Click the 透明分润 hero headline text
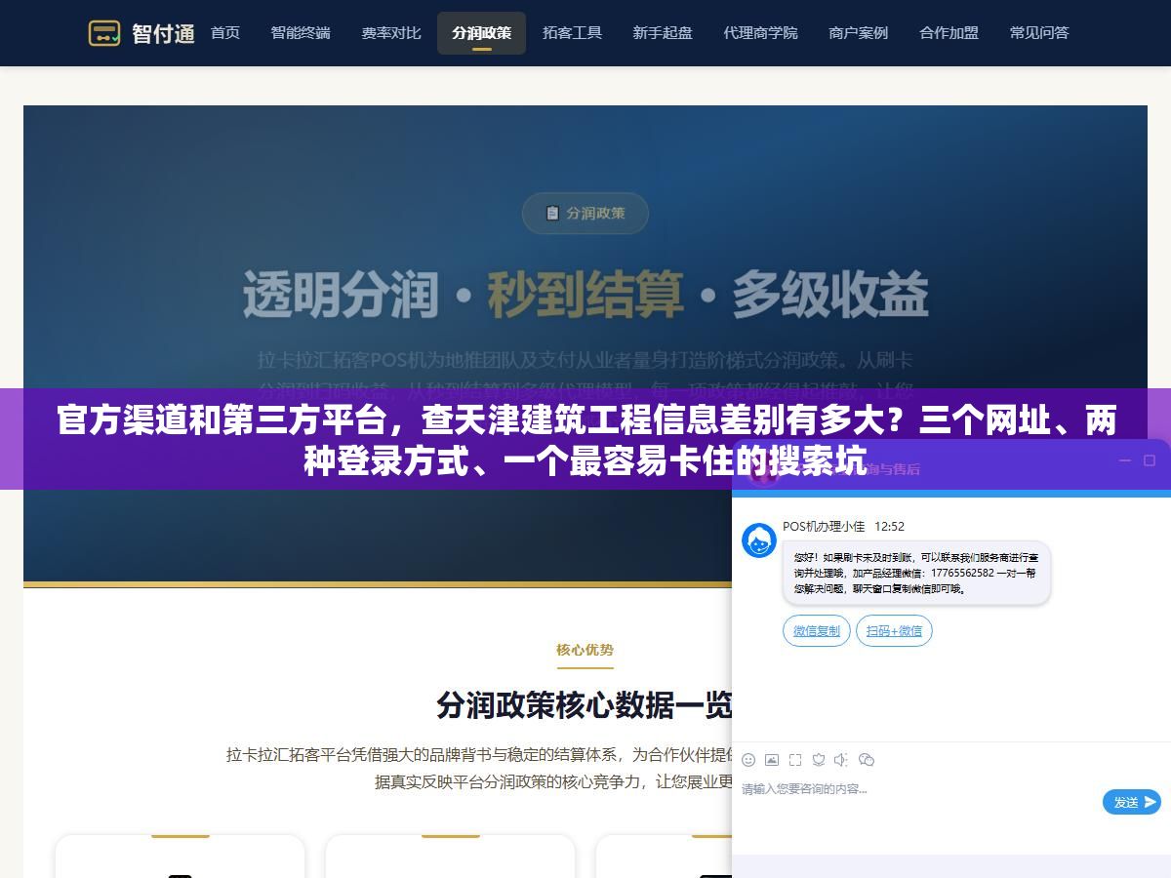The width and height of the screenshot is (1171, 878). point(341,294)
